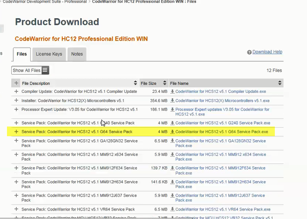Expand the MM912F634 Service Pack row
The width and height of the screenshot is (307, 219).
16,168
